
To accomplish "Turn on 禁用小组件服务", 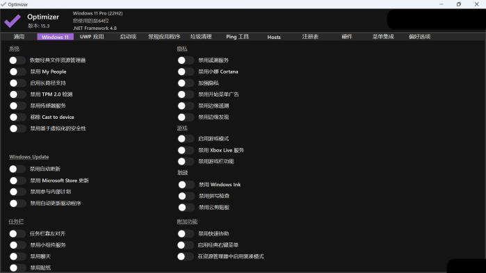I will (x=17, y=245).
